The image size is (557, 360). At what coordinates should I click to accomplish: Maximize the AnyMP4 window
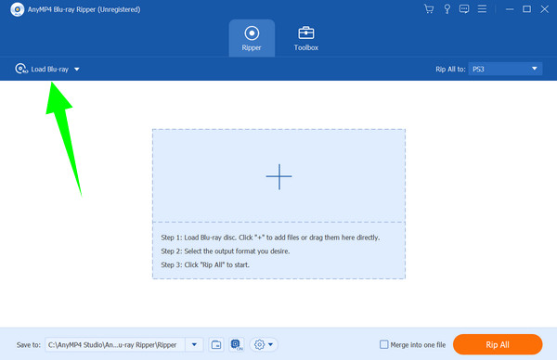[526, 9]
